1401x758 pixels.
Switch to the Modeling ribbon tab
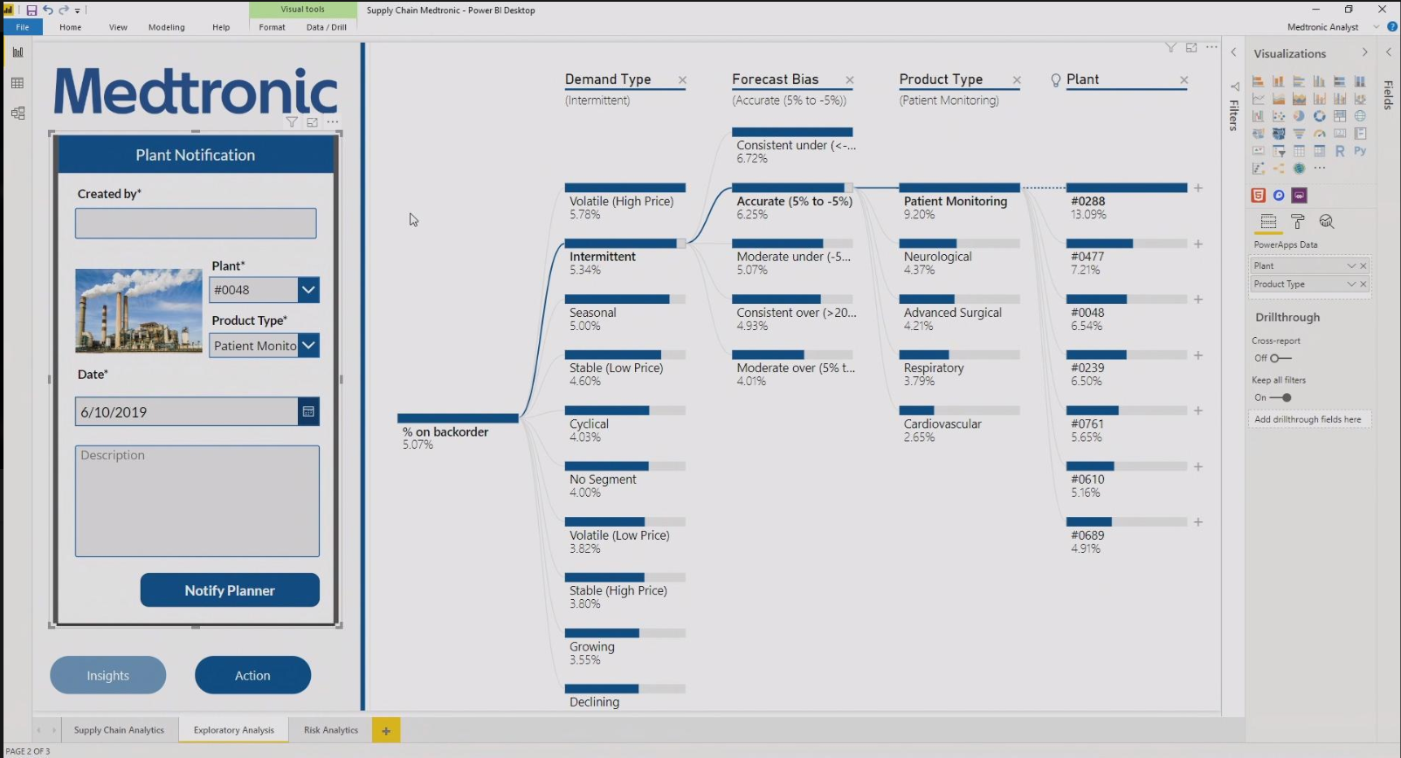(166, 27)
